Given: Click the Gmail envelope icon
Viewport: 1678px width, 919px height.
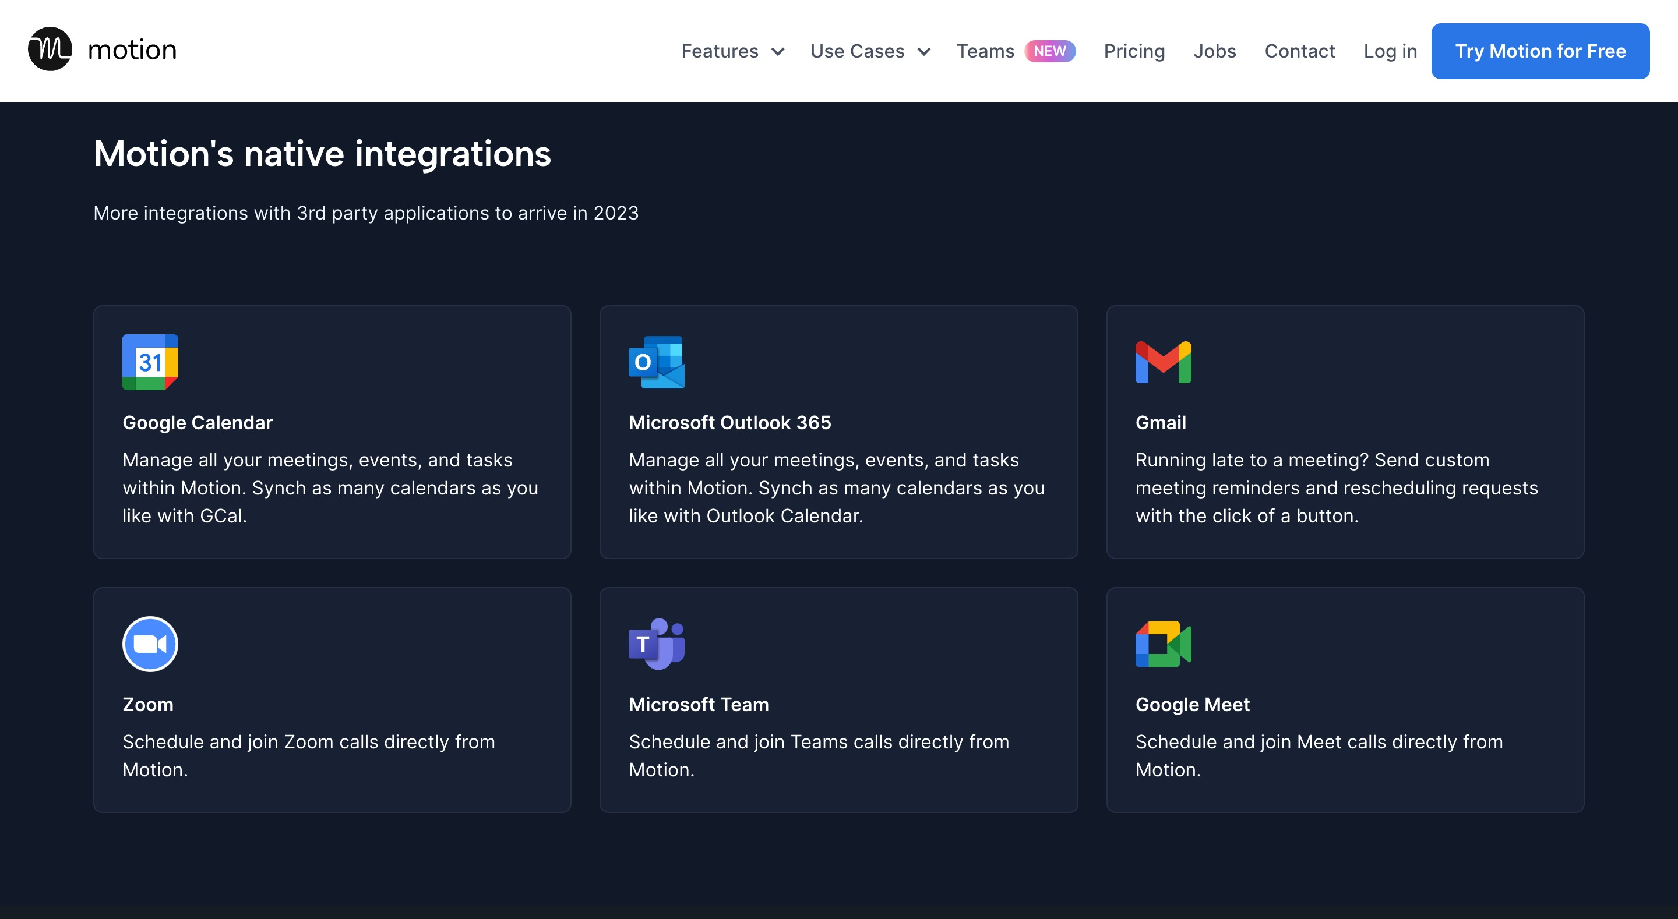Looking at the screenshot, I should point(1164,362).
